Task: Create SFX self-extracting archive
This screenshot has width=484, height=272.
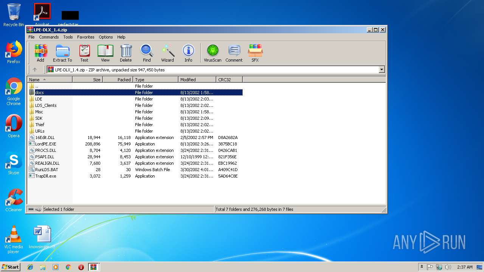Action: coord(255,53)
